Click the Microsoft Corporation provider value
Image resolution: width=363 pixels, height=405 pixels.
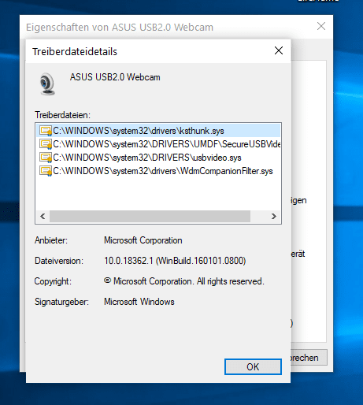[x=143, y=240]
